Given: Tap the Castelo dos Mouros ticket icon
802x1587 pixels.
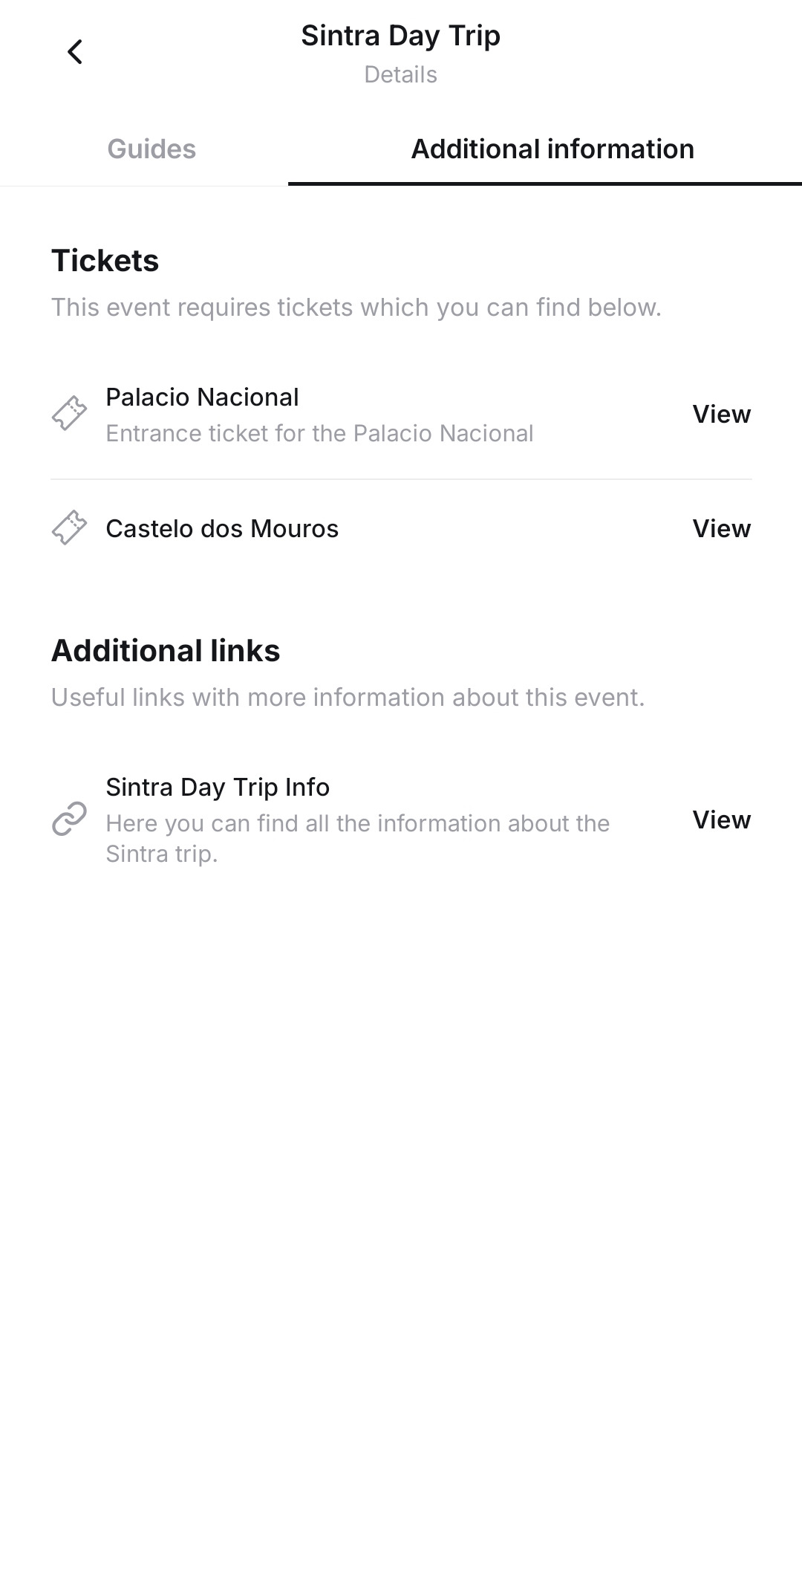Looking at the screenshot, I should coord(69,528).
